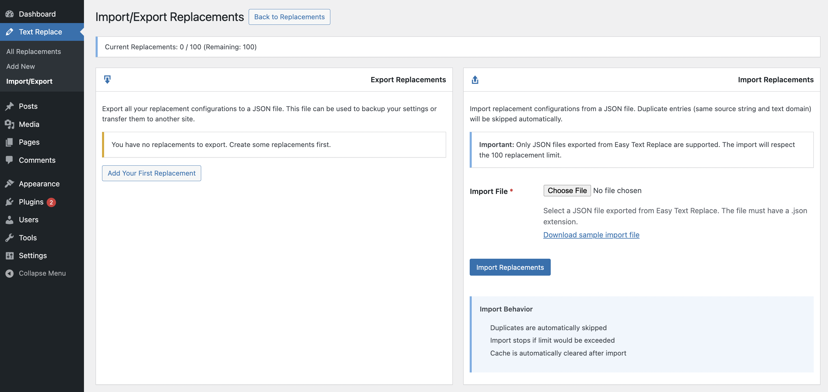Select the Appearance paintbrush icon
This screenshot has width=828, height=392.
click(10, 184)
